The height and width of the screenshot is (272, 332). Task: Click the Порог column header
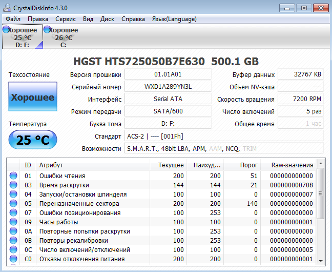[x=242, y=165]
